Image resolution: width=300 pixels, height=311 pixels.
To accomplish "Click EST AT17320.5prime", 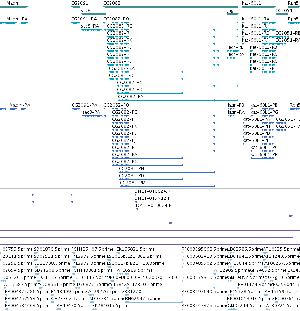I will click(144, 285).
